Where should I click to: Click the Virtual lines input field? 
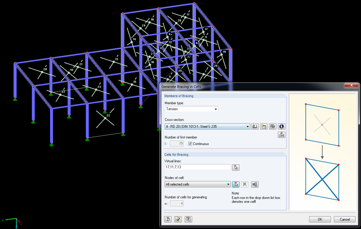[198, 167]
